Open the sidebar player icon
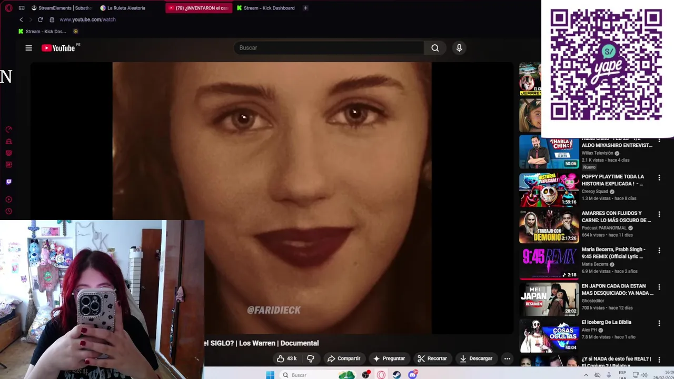The width and height of the screenshot is (674, 379). [x=8, y=200]
